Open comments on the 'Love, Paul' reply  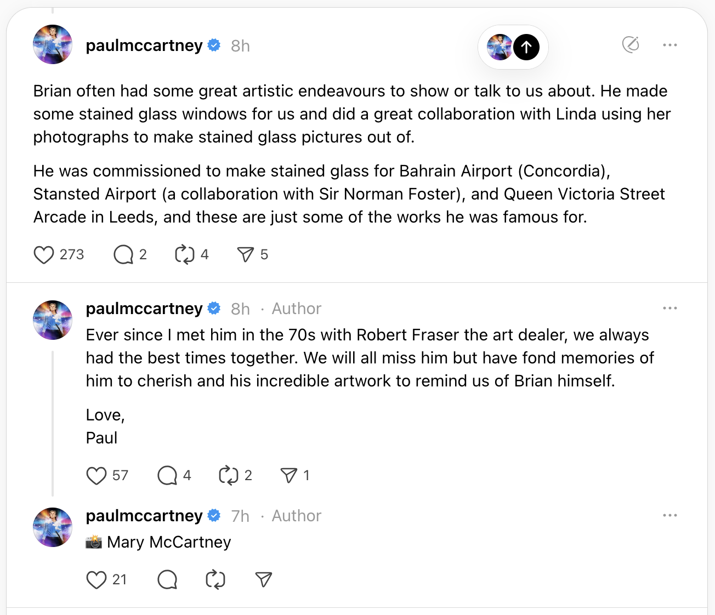click(167, 476)
